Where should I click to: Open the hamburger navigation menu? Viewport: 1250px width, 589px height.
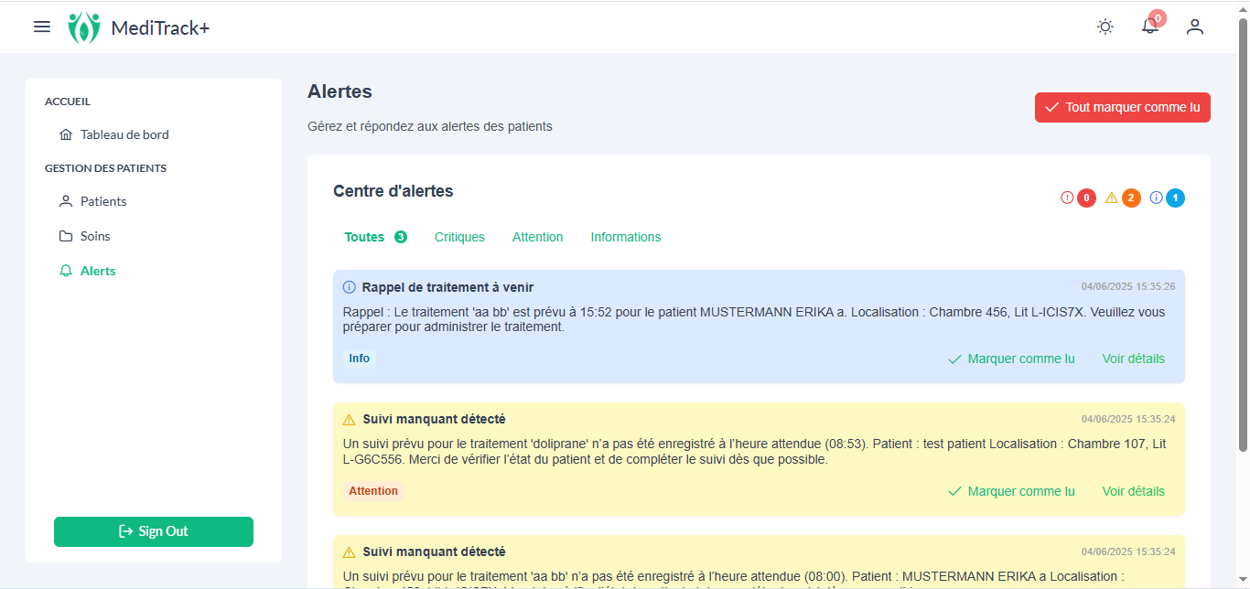(42, 27)
